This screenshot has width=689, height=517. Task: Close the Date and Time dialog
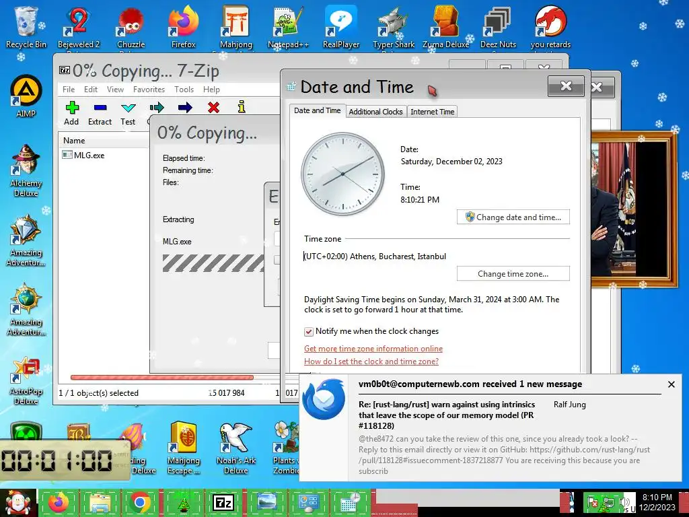pyautogui.click(x=566, y=86)
